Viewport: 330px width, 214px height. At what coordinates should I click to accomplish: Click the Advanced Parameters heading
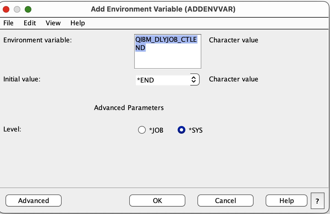click(129, 108)
